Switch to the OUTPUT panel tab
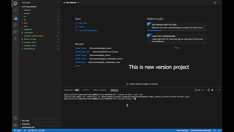The image size is (234, 132). (x=86, y=90)
